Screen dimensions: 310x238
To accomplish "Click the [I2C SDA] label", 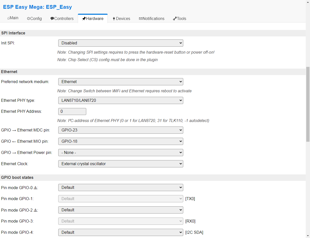I will [x=194, y=233].
